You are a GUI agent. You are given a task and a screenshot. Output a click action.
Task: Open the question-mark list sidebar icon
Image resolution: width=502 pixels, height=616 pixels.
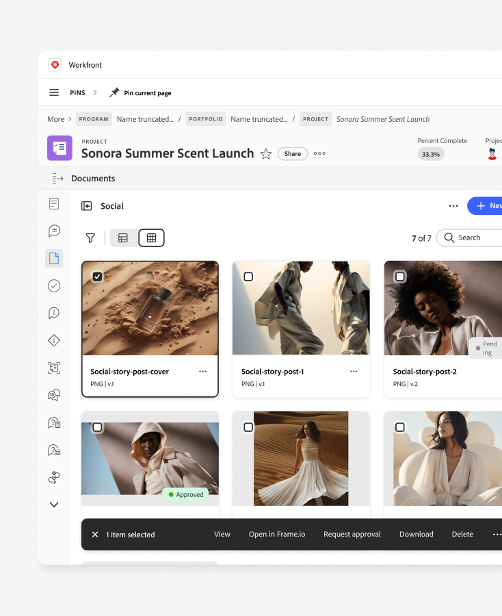coord(54,423)
